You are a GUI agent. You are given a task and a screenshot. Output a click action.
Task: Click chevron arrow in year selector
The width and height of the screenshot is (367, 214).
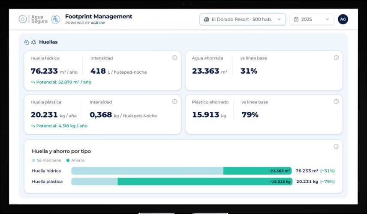[x=328, y=19]
